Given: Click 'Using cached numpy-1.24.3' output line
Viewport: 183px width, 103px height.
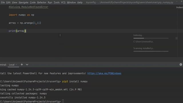Looking at the screenshot, I should click(x=41, y=90).
